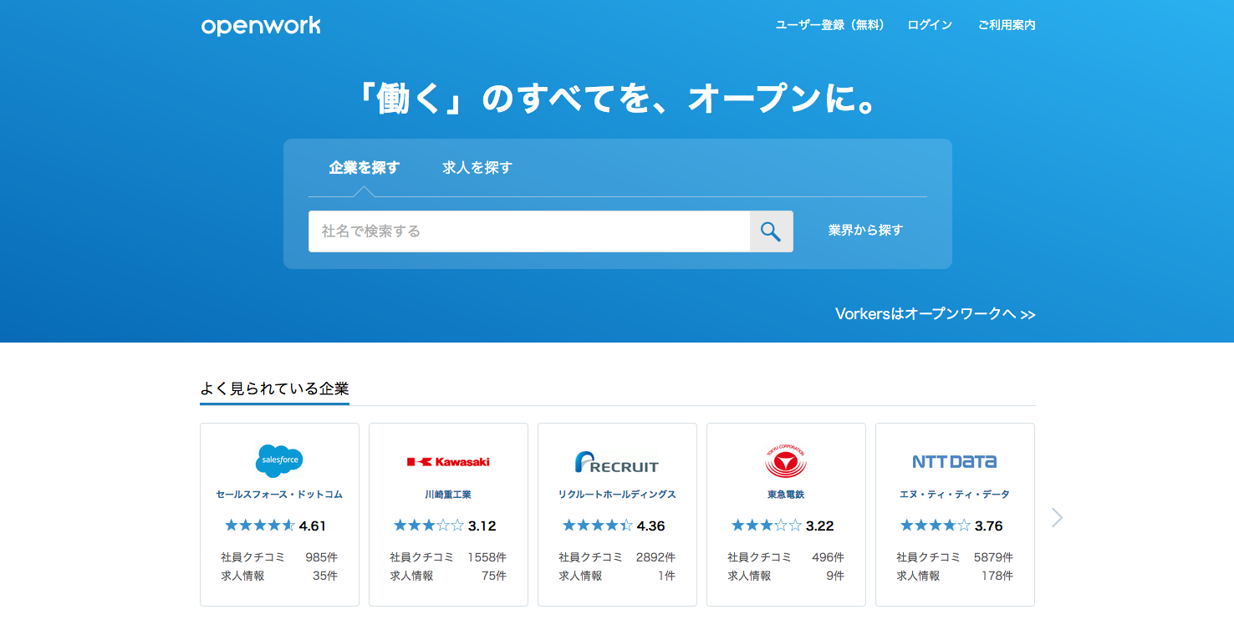
Task: Focus the 社名で検索する search field
Action: (529, 231)
